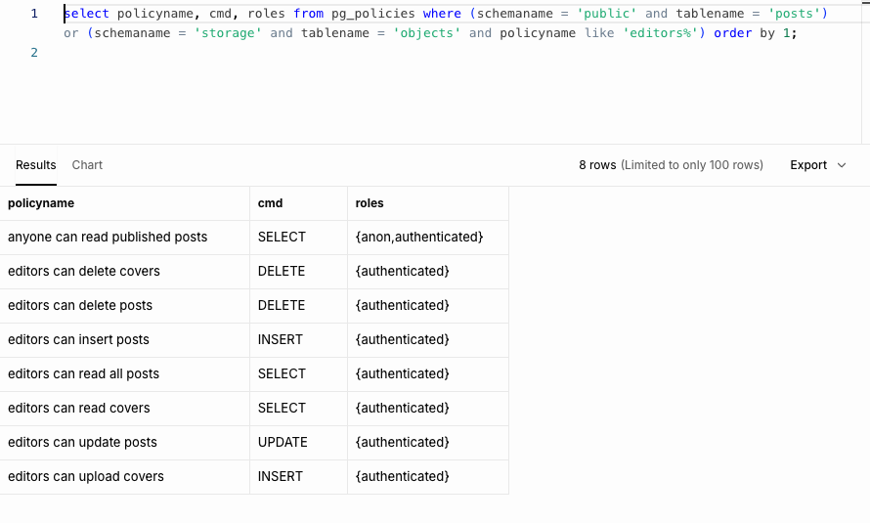Click the roles column header
The image size is (870, 523).
[x=428, y=203]
